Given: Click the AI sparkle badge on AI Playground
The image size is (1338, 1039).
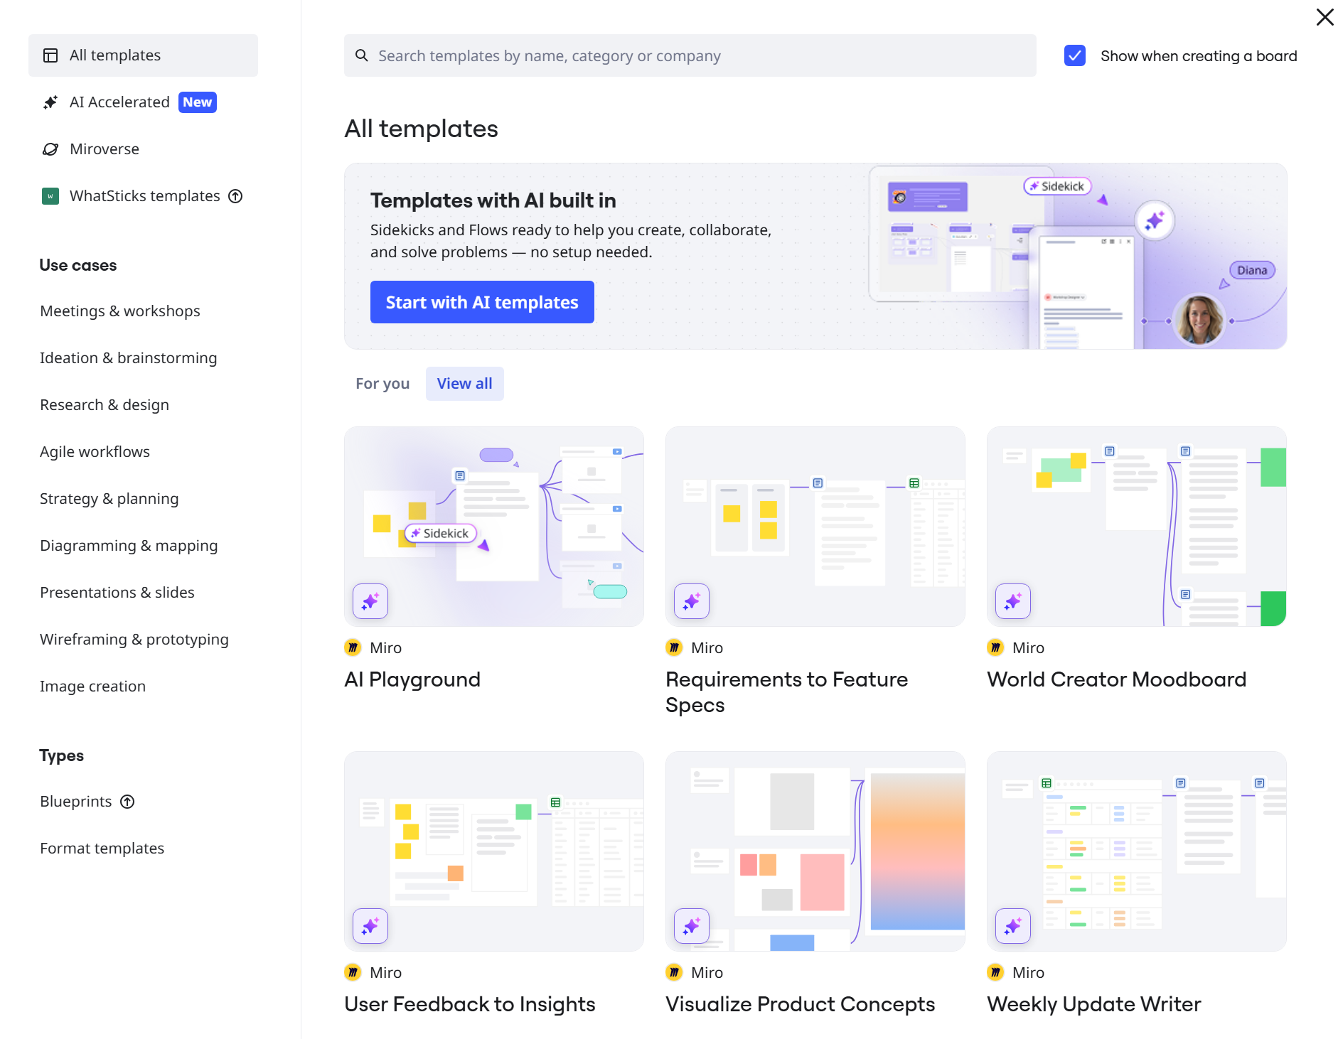Looking at the screenshot, I should point(370,601).
